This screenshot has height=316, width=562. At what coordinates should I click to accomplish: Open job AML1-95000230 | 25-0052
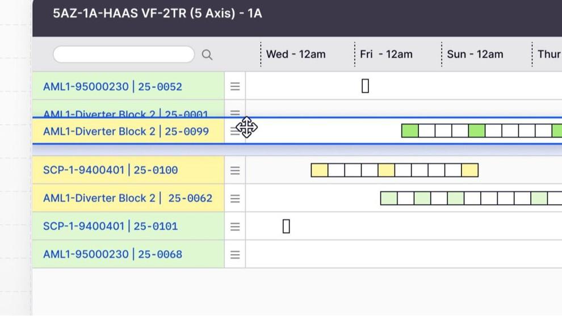tap(112, 87)
